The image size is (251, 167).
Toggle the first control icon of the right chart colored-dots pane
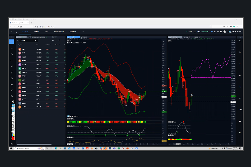(169, 135)
